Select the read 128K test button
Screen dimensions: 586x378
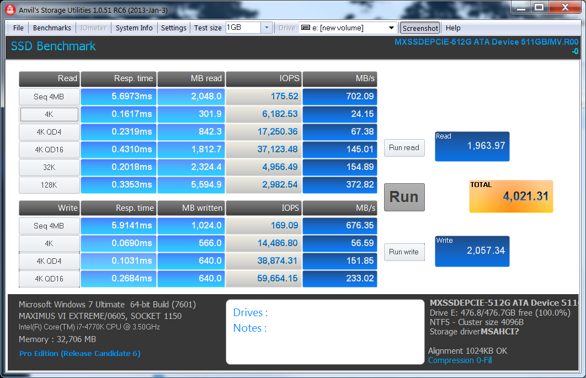pyautogui.click(x=49, y=185)
